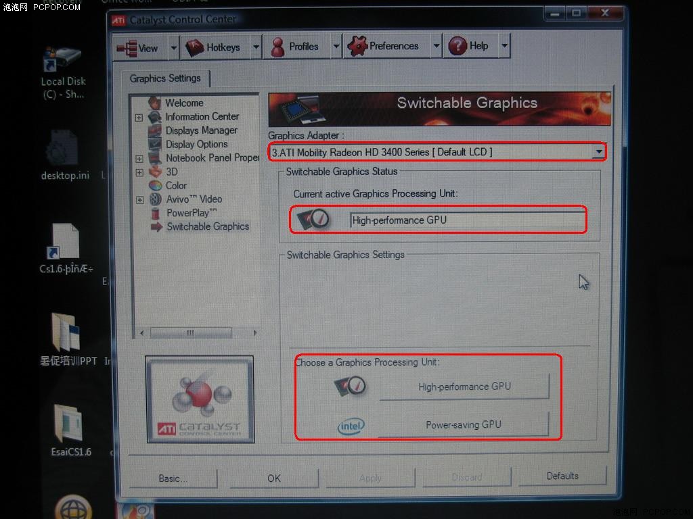Click the 3D tree icon
This screenshot has height=519, width=693.
click(x=155, y=172)
